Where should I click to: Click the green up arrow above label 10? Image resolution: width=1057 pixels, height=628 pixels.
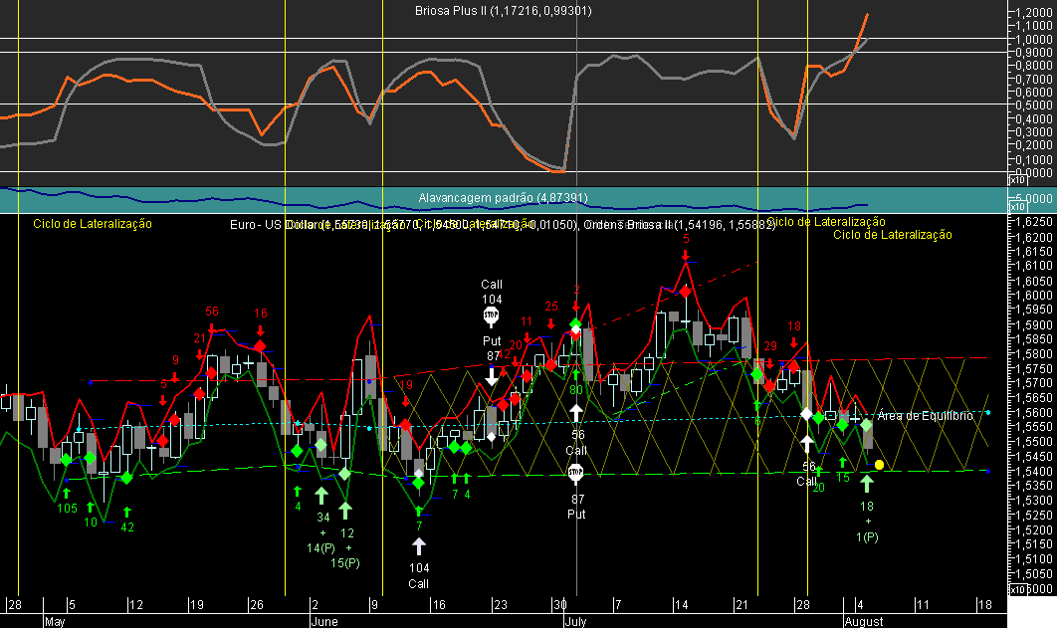[x=91, y=507]
